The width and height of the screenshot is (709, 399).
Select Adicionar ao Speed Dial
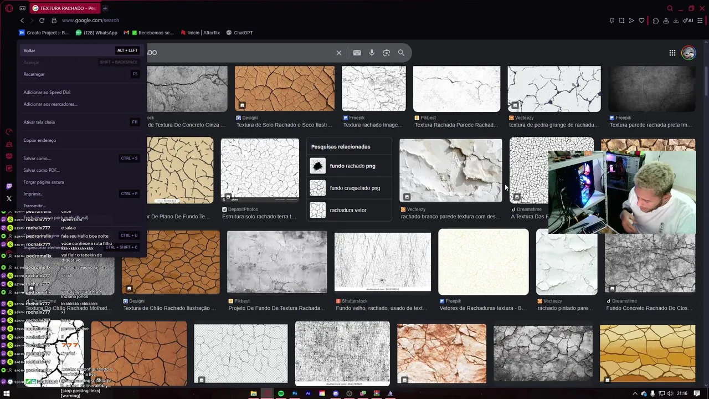pos(81,93)
